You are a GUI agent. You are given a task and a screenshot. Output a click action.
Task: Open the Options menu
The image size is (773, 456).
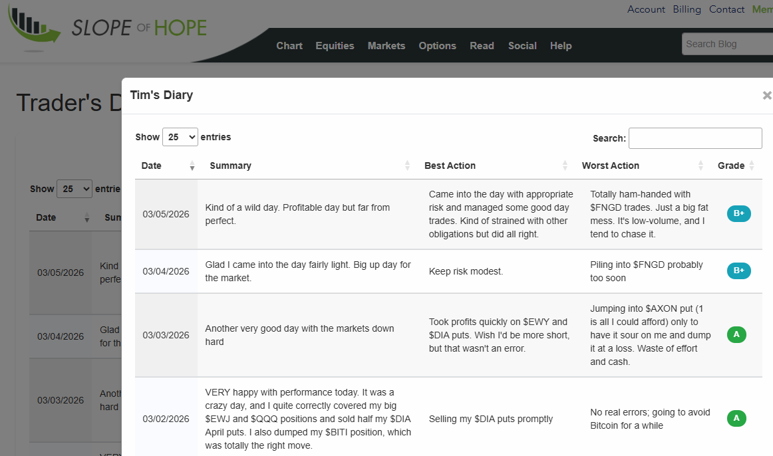click(x=437, y=46)
